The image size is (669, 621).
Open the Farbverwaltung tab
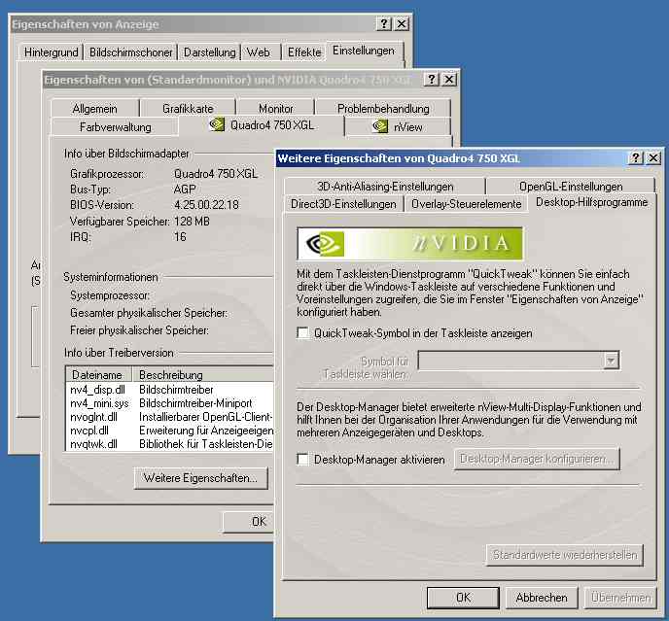click(115, 127)
